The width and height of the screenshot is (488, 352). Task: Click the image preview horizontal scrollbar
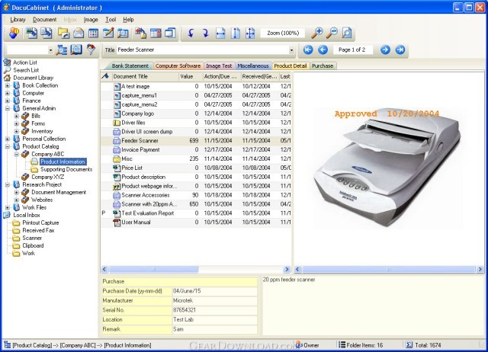coord(389,269)
